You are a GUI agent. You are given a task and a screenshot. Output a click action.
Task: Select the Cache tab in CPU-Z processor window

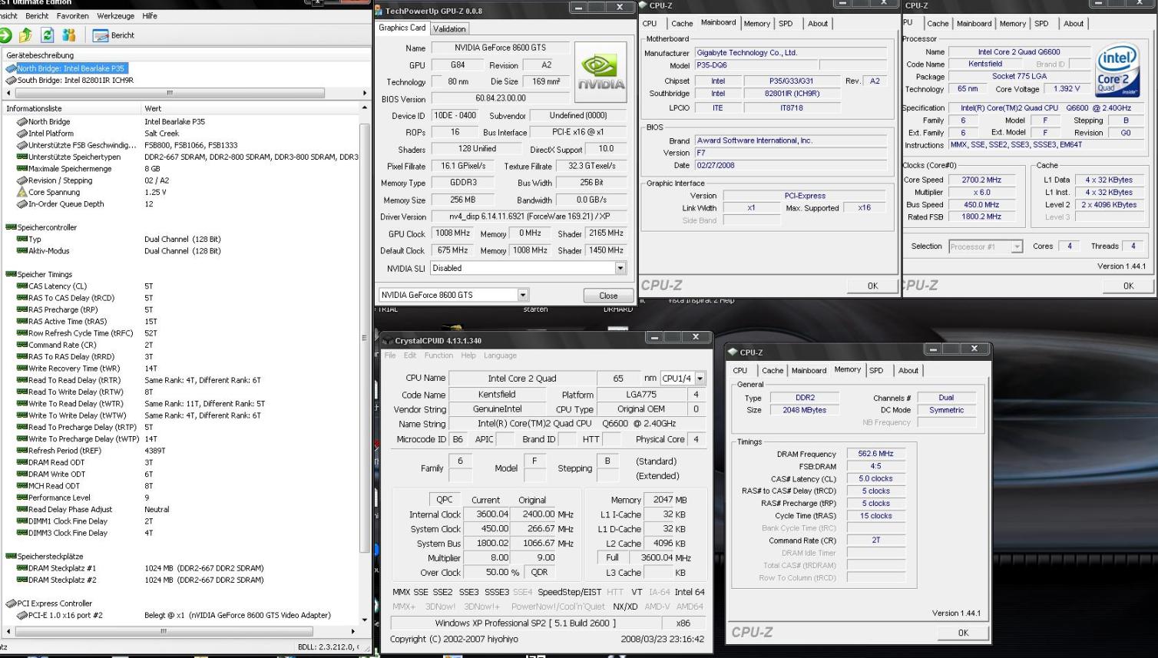[938, 24]
